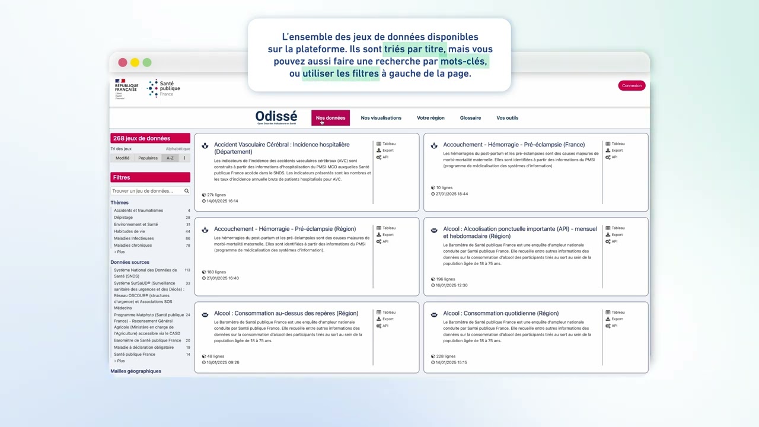Open the Nos données tab
This screenshot has width=759, height=427.
tap(330, 118)
